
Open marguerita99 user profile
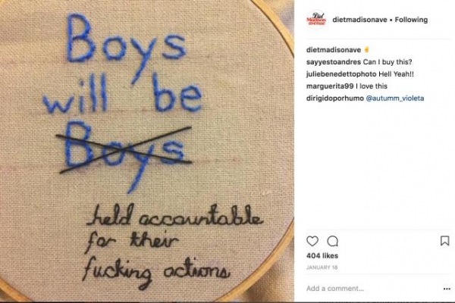[330, 86]
